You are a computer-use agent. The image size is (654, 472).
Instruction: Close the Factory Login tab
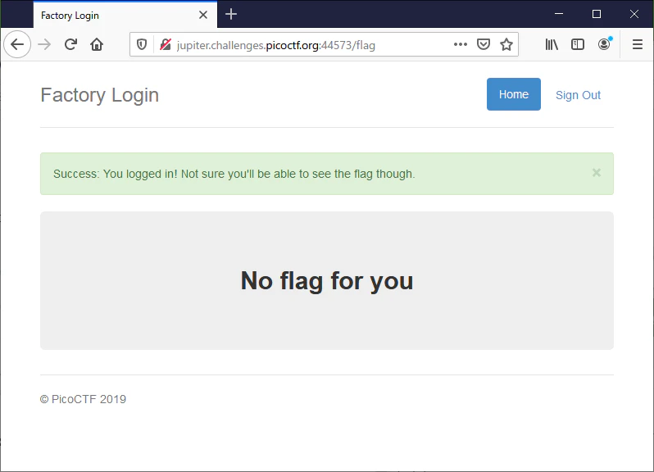pyautogui.click(x=203, y=15)
